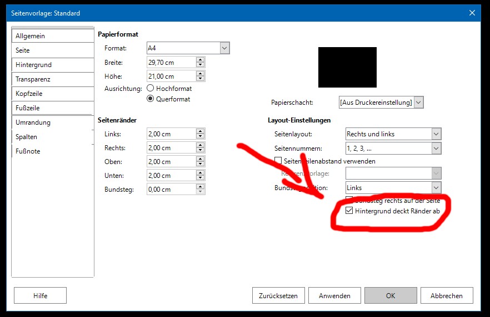
Task: Decrease the Höhe value with down arrow
Action: [x=201, y=79]
